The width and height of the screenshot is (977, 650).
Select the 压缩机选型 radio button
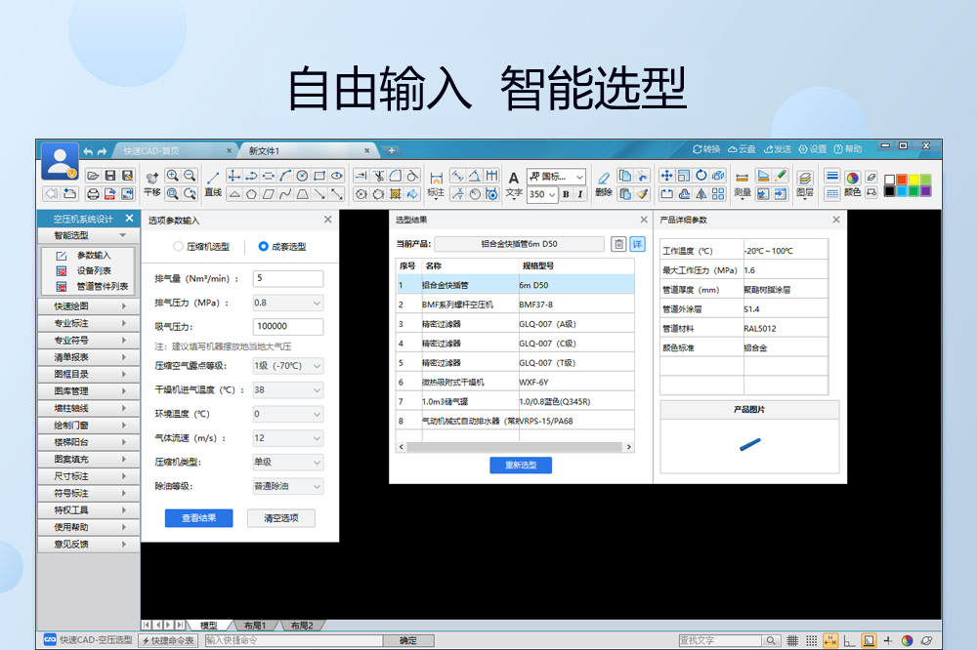[179, 247]
